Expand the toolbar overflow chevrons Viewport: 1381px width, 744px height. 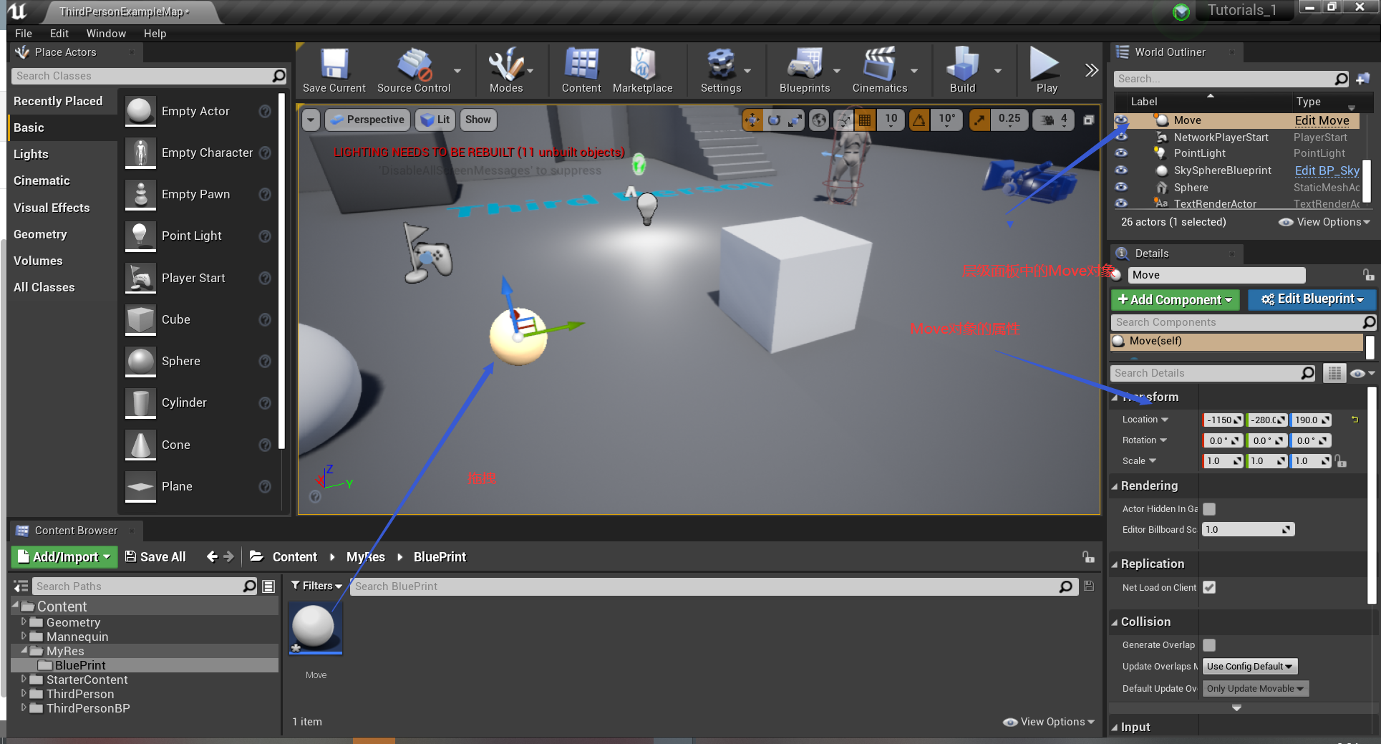pos(1091,70)
